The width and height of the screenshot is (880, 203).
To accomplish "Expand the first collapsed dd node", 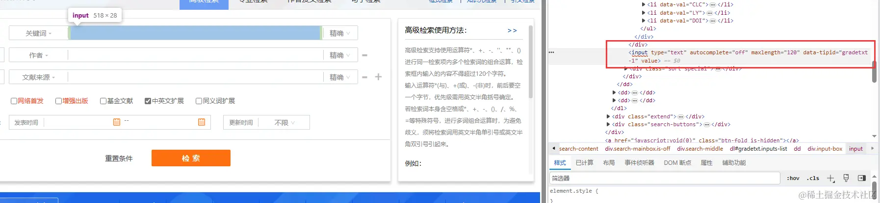I will pyautogui.click(x=614, y=92).
